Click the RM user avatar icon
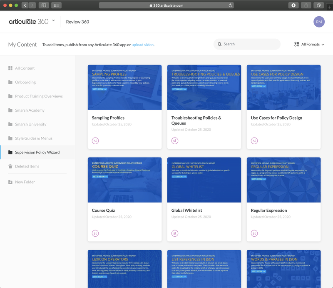 pos(319,22)
